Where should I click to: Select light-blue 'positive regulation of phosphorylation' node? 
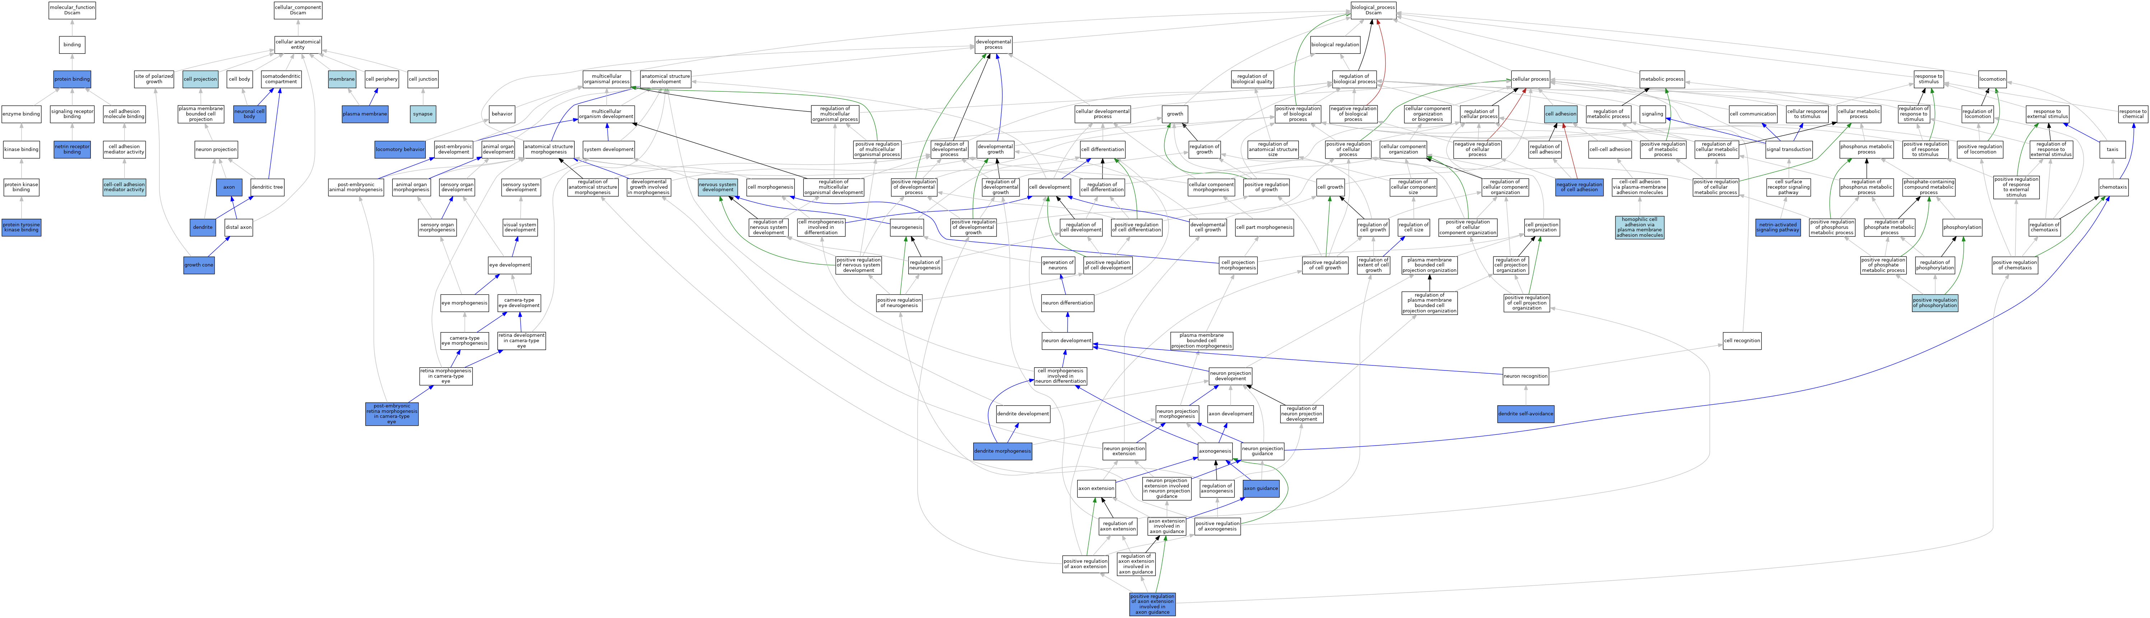pyautogui.click(x=1935, y=303)
